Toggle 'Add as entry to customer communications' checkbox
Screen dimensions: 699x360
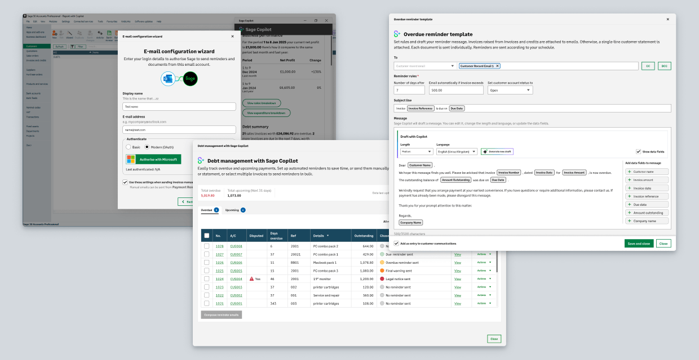(x=396, y=244)
